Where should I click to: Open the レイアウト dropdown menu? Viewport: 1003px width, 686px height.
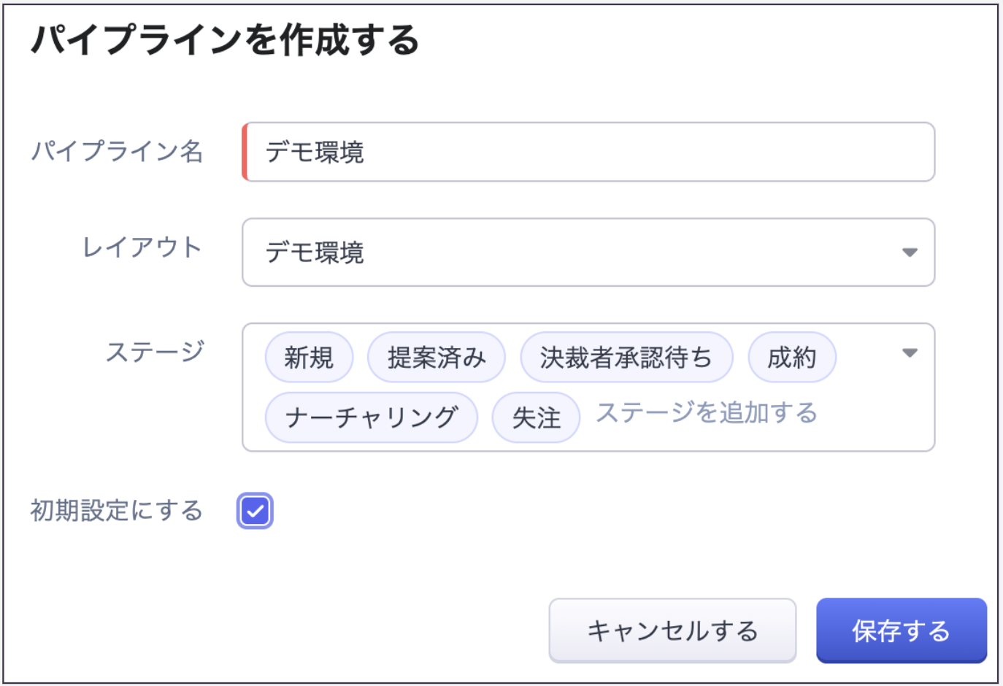[x=577, y=253]
